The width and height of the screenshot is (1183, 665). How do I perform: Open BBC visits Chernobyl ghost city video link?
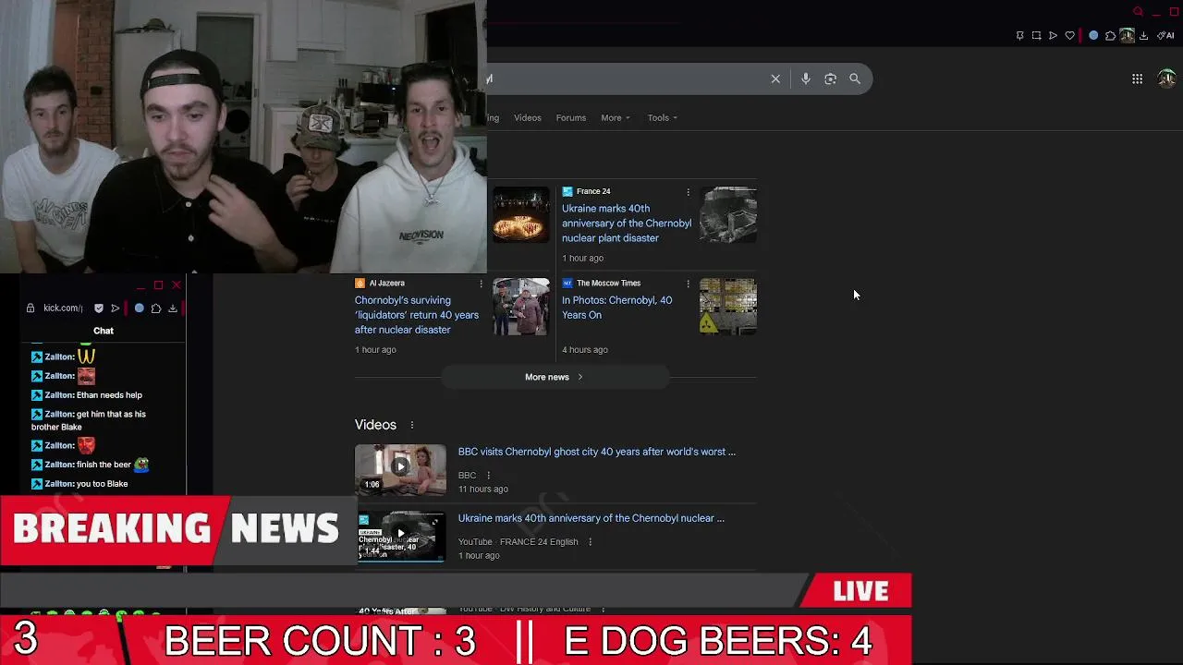pos(597,452)
